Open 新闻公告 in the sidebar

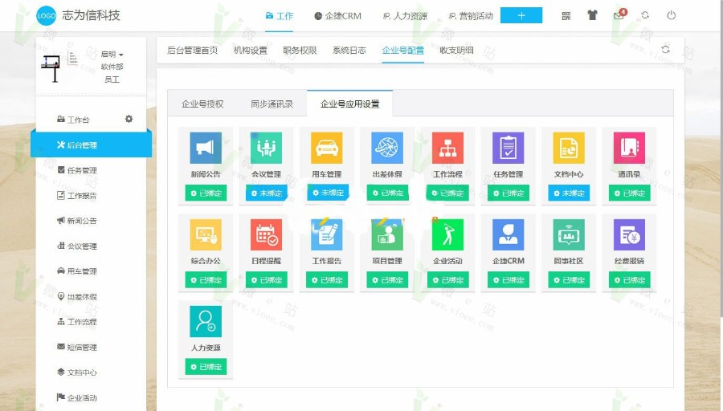coord(77,221)
